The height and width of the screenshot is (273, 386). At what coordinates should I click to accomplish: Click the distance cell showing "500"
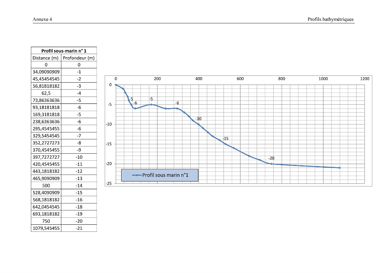pyautogui.click(x=46, y=186)
